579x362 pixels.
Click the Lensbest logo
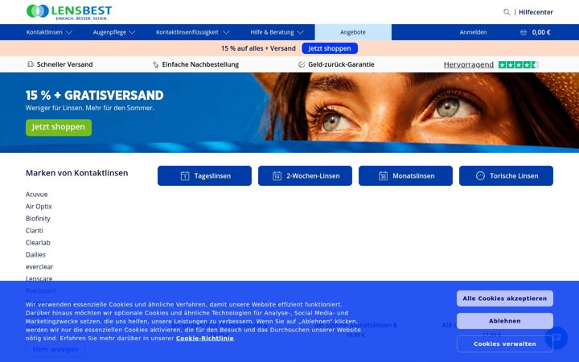(69, 12)
